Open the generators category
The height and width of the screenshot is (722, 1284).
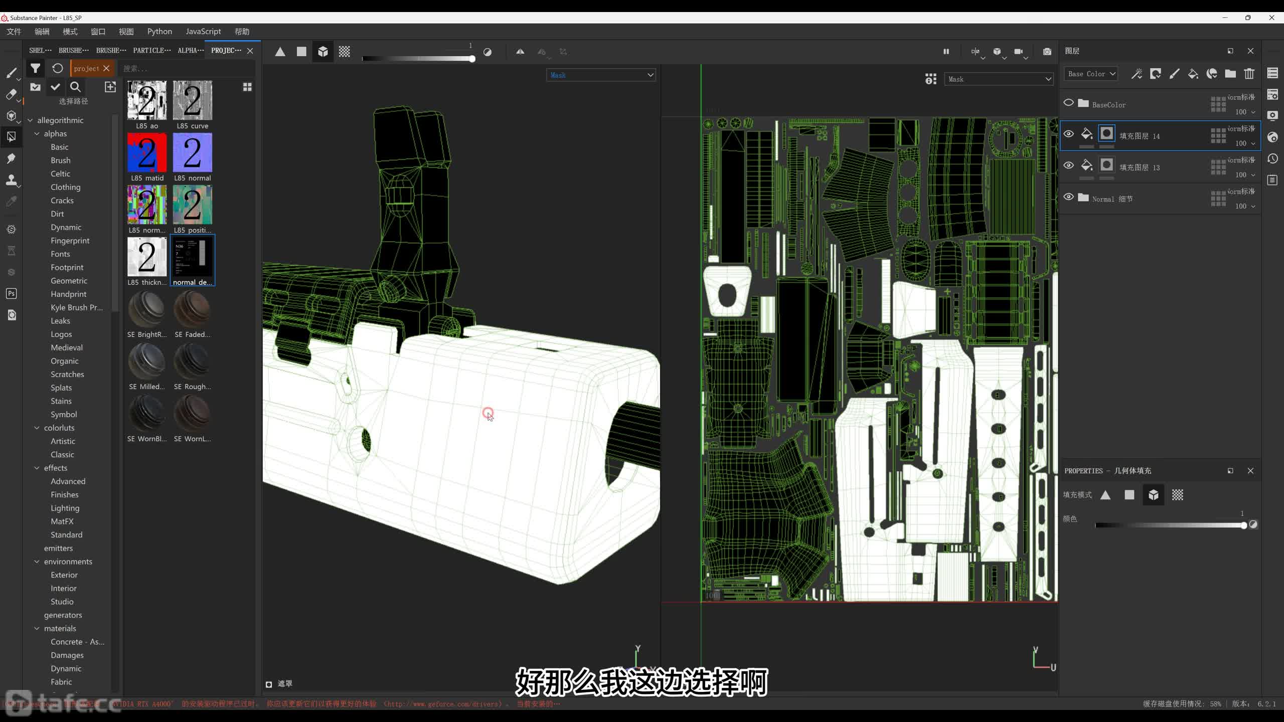click(63, 615)
